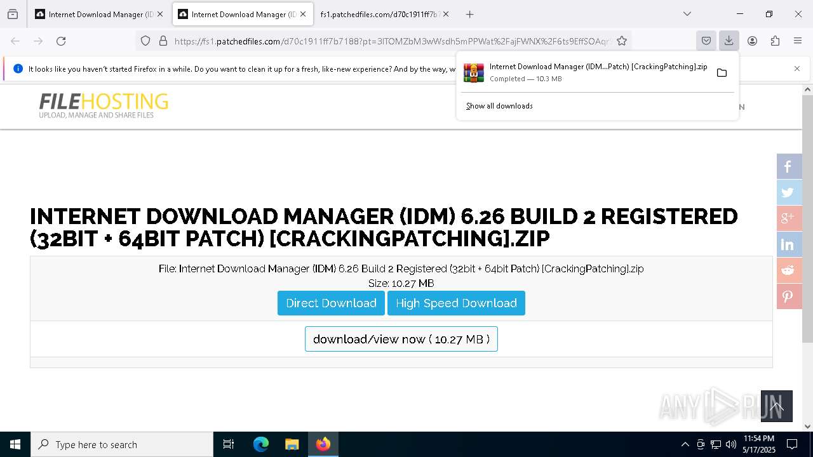Click the taskbar search box
Image resolution: width=813 pixels, height=457 pixels.
(122, 444)
